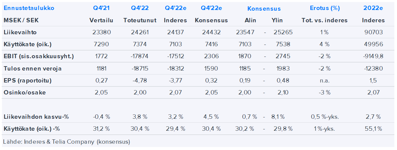Click the Osinko/osake row label
The height and width of the screenshot is (150, 397).
(x=25, y=92)
